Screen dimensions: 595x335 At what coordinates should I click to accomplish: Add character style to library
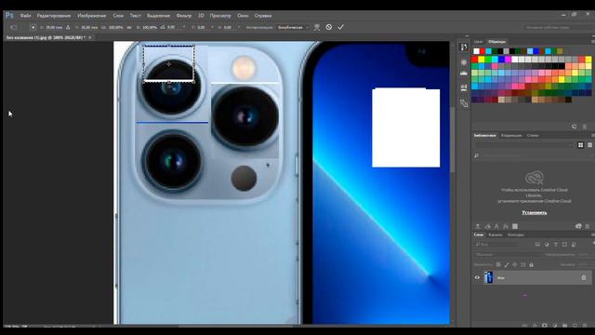click(x=496, y=226)
